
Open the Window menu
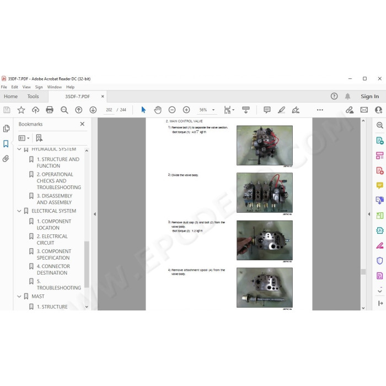click(55, 87)
